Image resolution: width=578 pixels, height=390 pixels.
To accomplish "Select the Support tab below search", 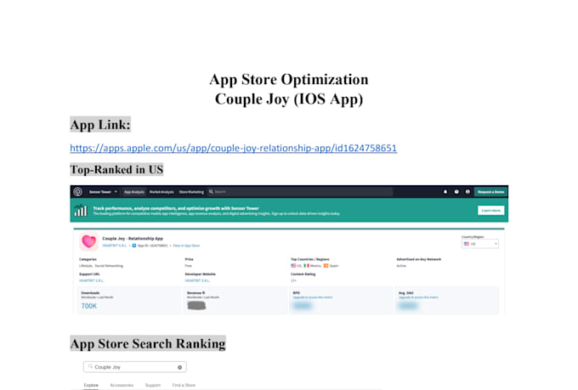I will click(153, 385).
